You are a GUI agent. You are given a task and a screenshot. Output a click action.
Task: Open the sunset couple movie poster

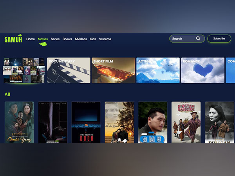pyautogui.click(x=119, y=122)
